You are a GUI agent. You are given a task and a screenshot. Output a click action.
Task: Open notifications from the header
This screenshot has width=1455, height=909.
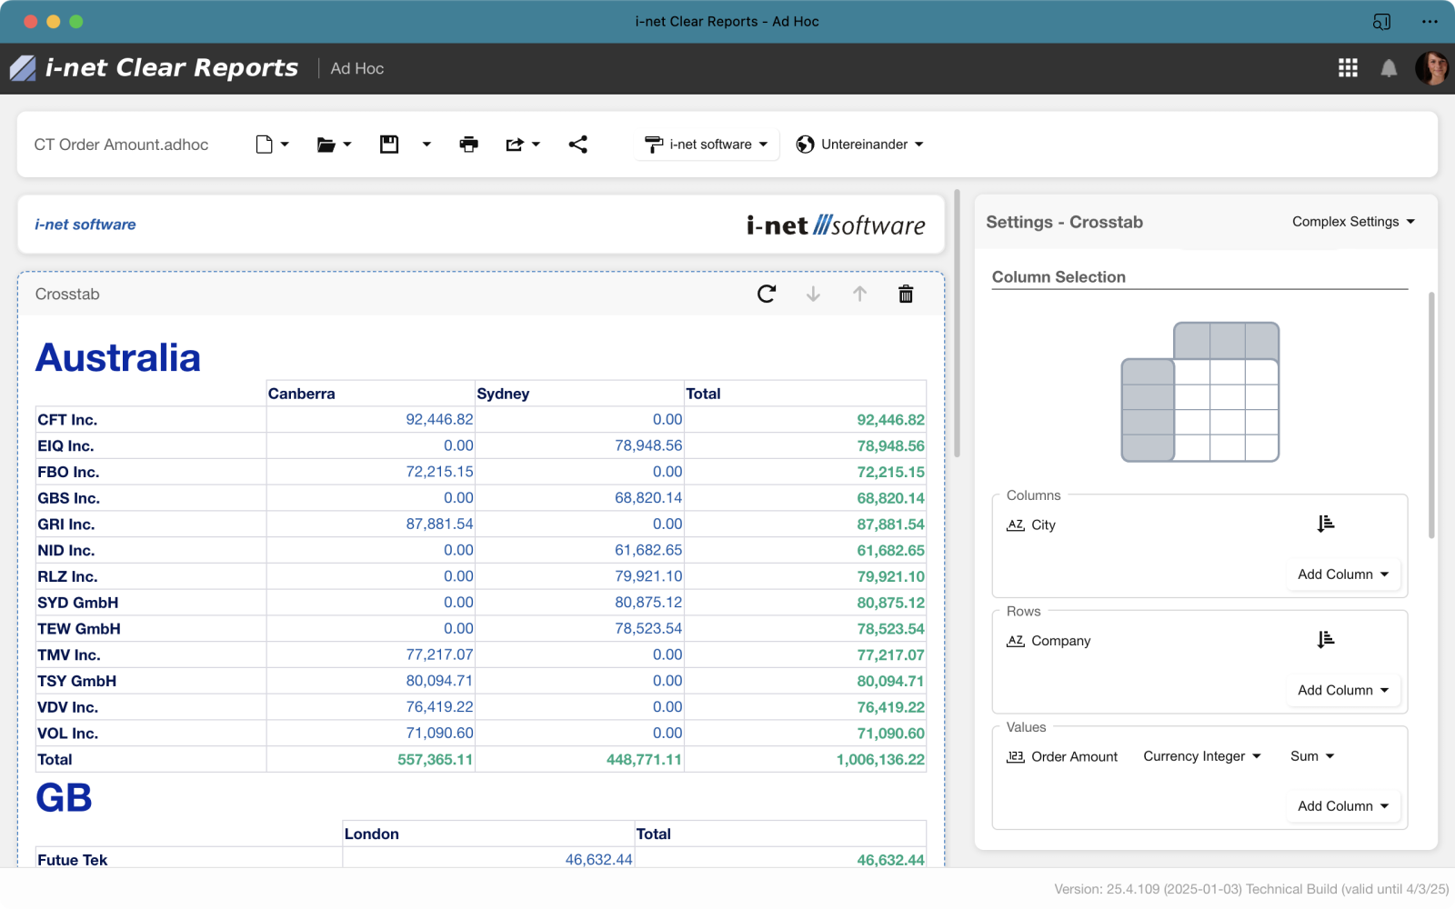coord(1389,68)
